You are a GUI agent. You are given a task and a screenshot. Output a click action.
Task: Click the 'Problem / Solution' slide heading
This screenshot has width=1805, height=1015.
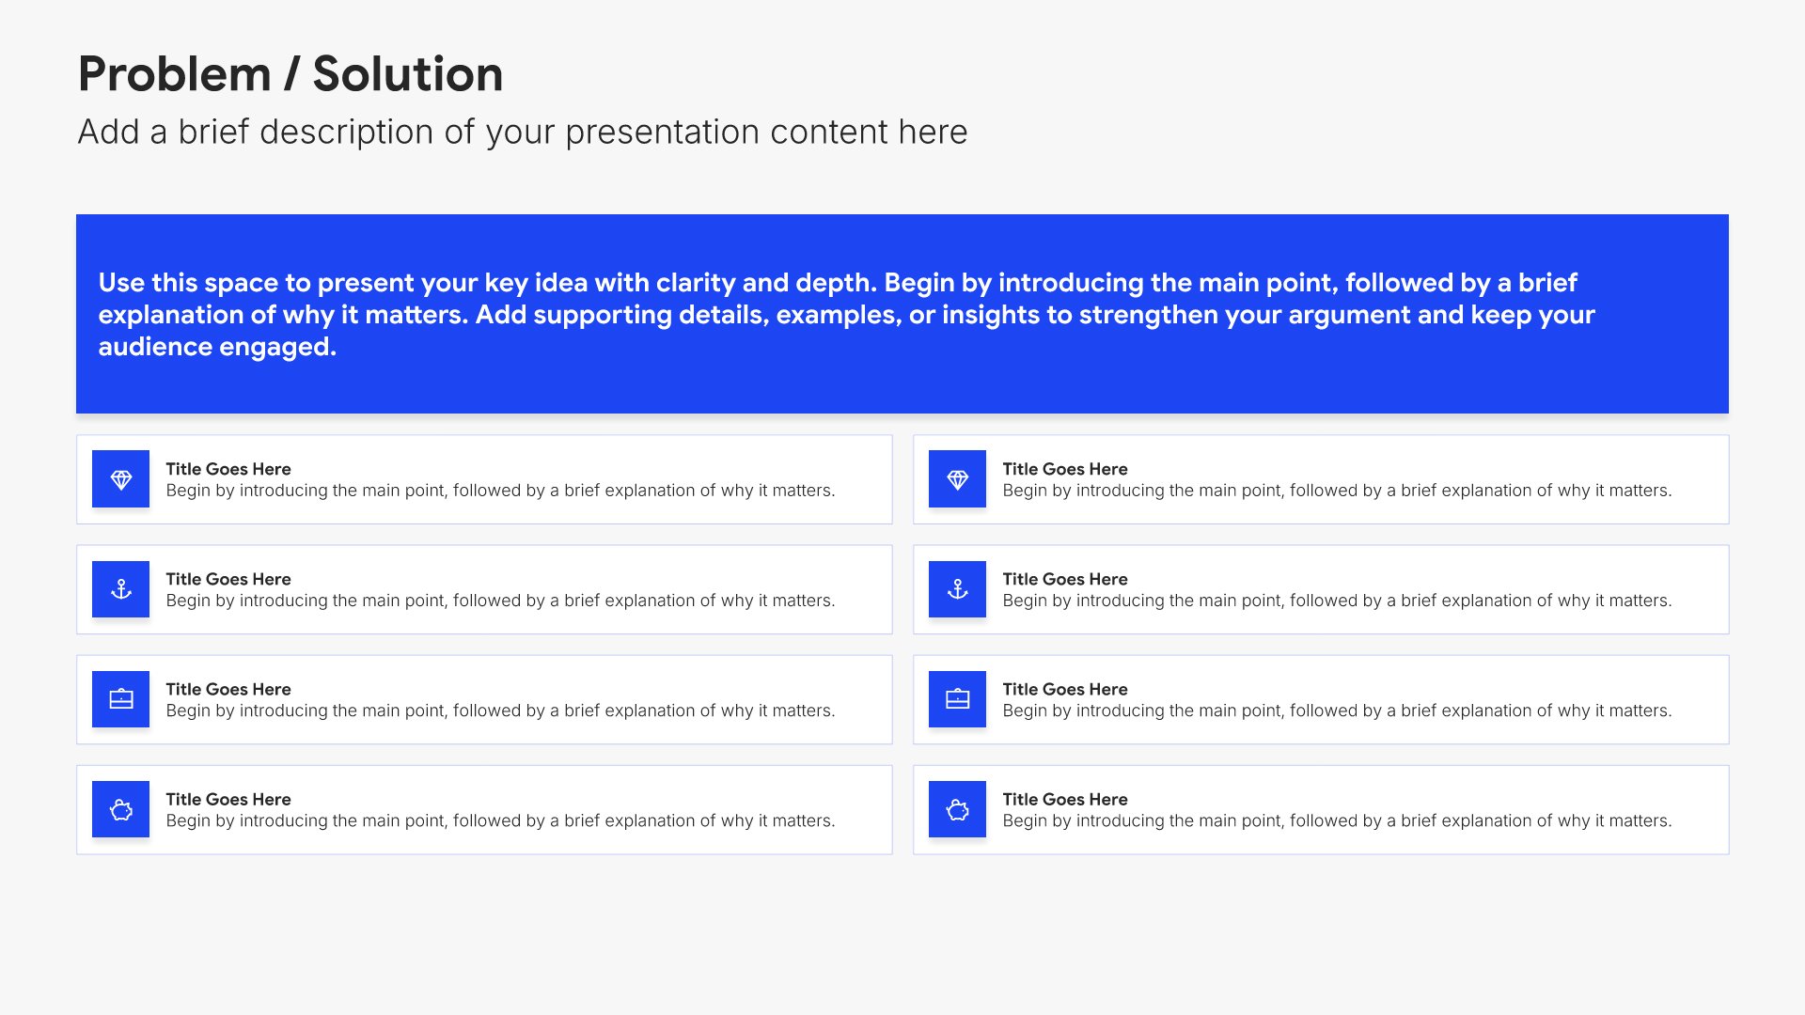tap(290, 74)
